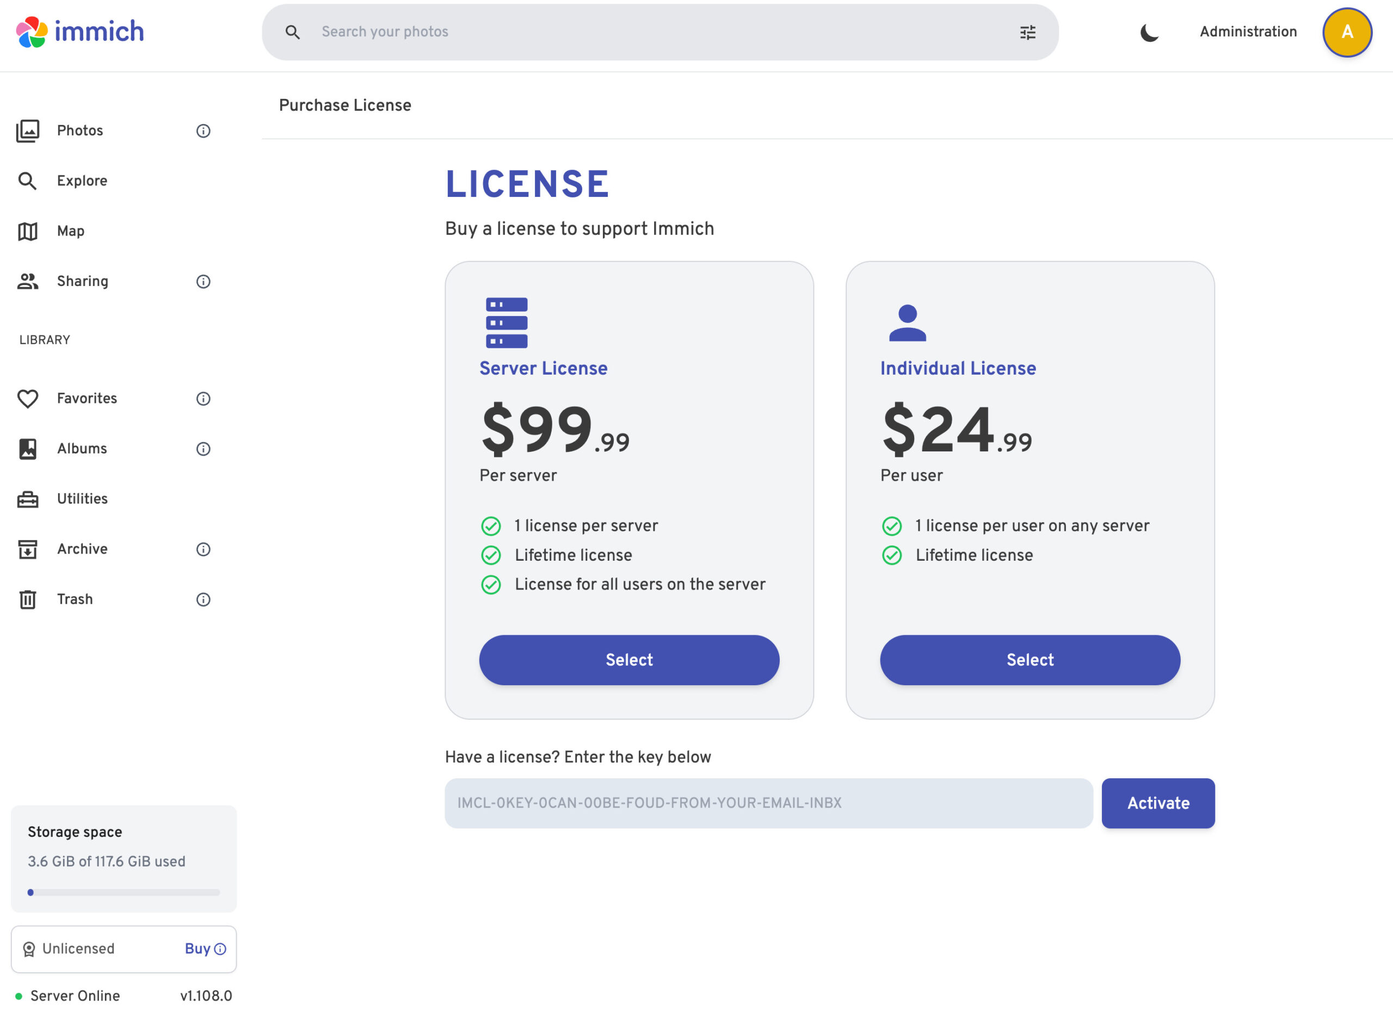Click the Server License stack icon

(x=507, y=323)
